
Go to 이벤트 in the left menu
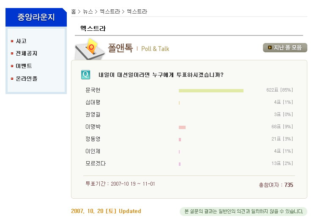(24, 66)
